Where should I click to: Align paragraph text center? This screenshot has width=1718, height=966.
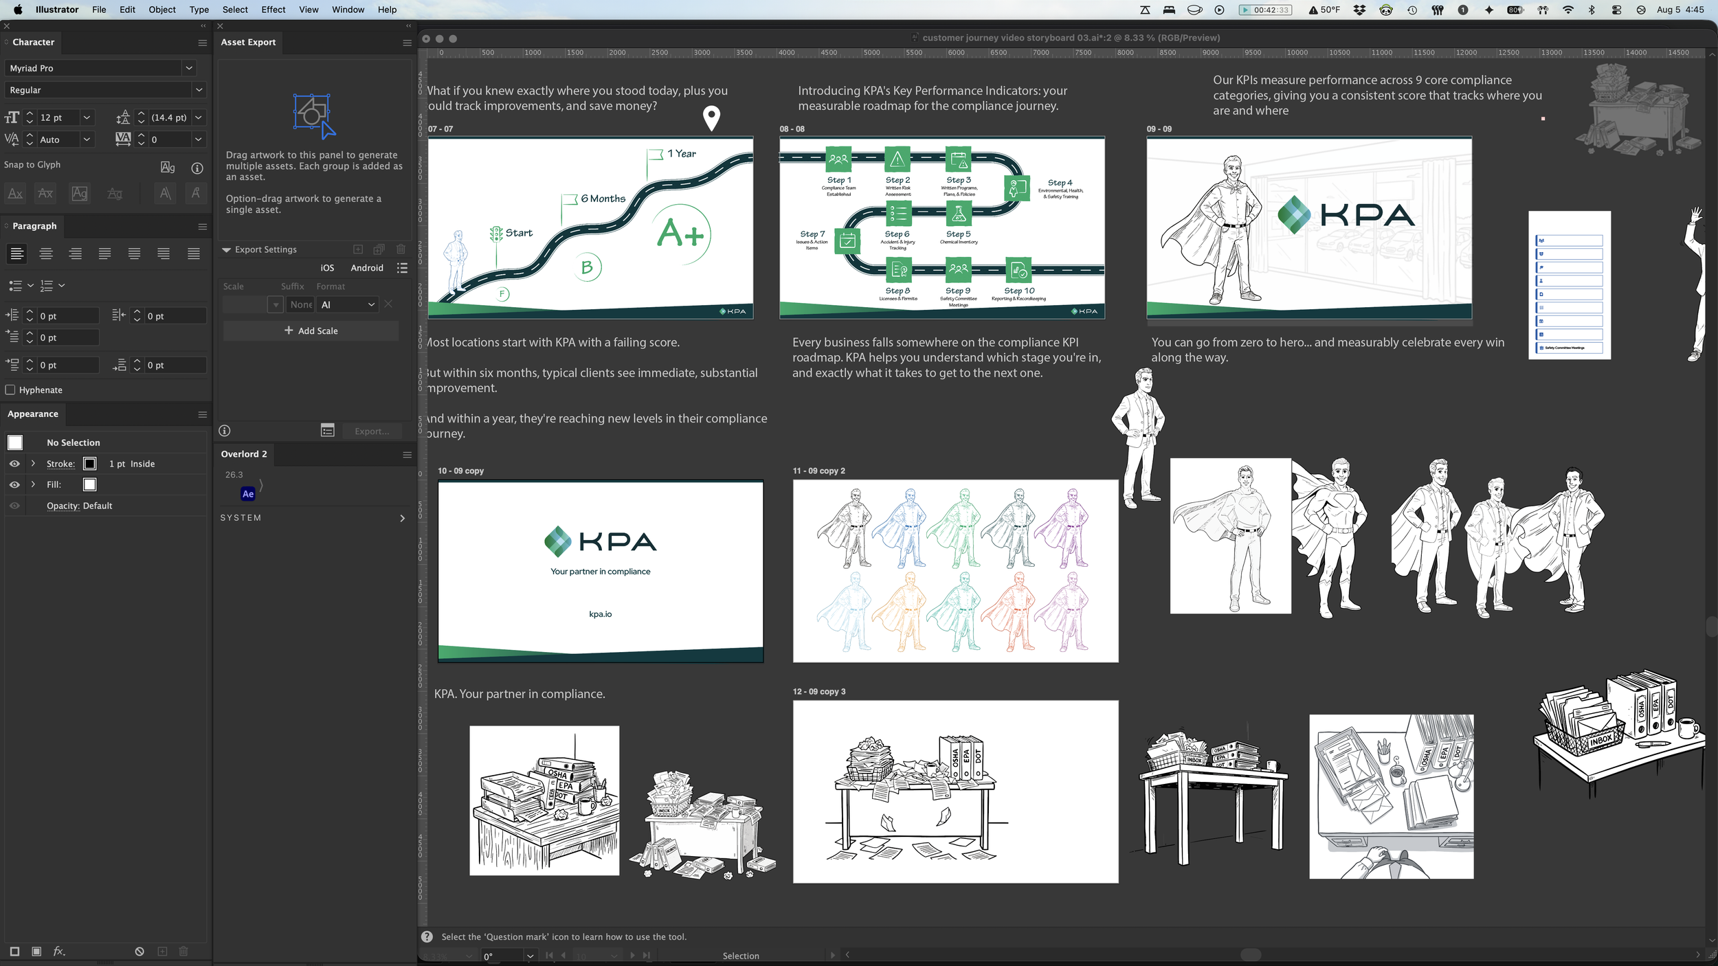tap(46, 254)
